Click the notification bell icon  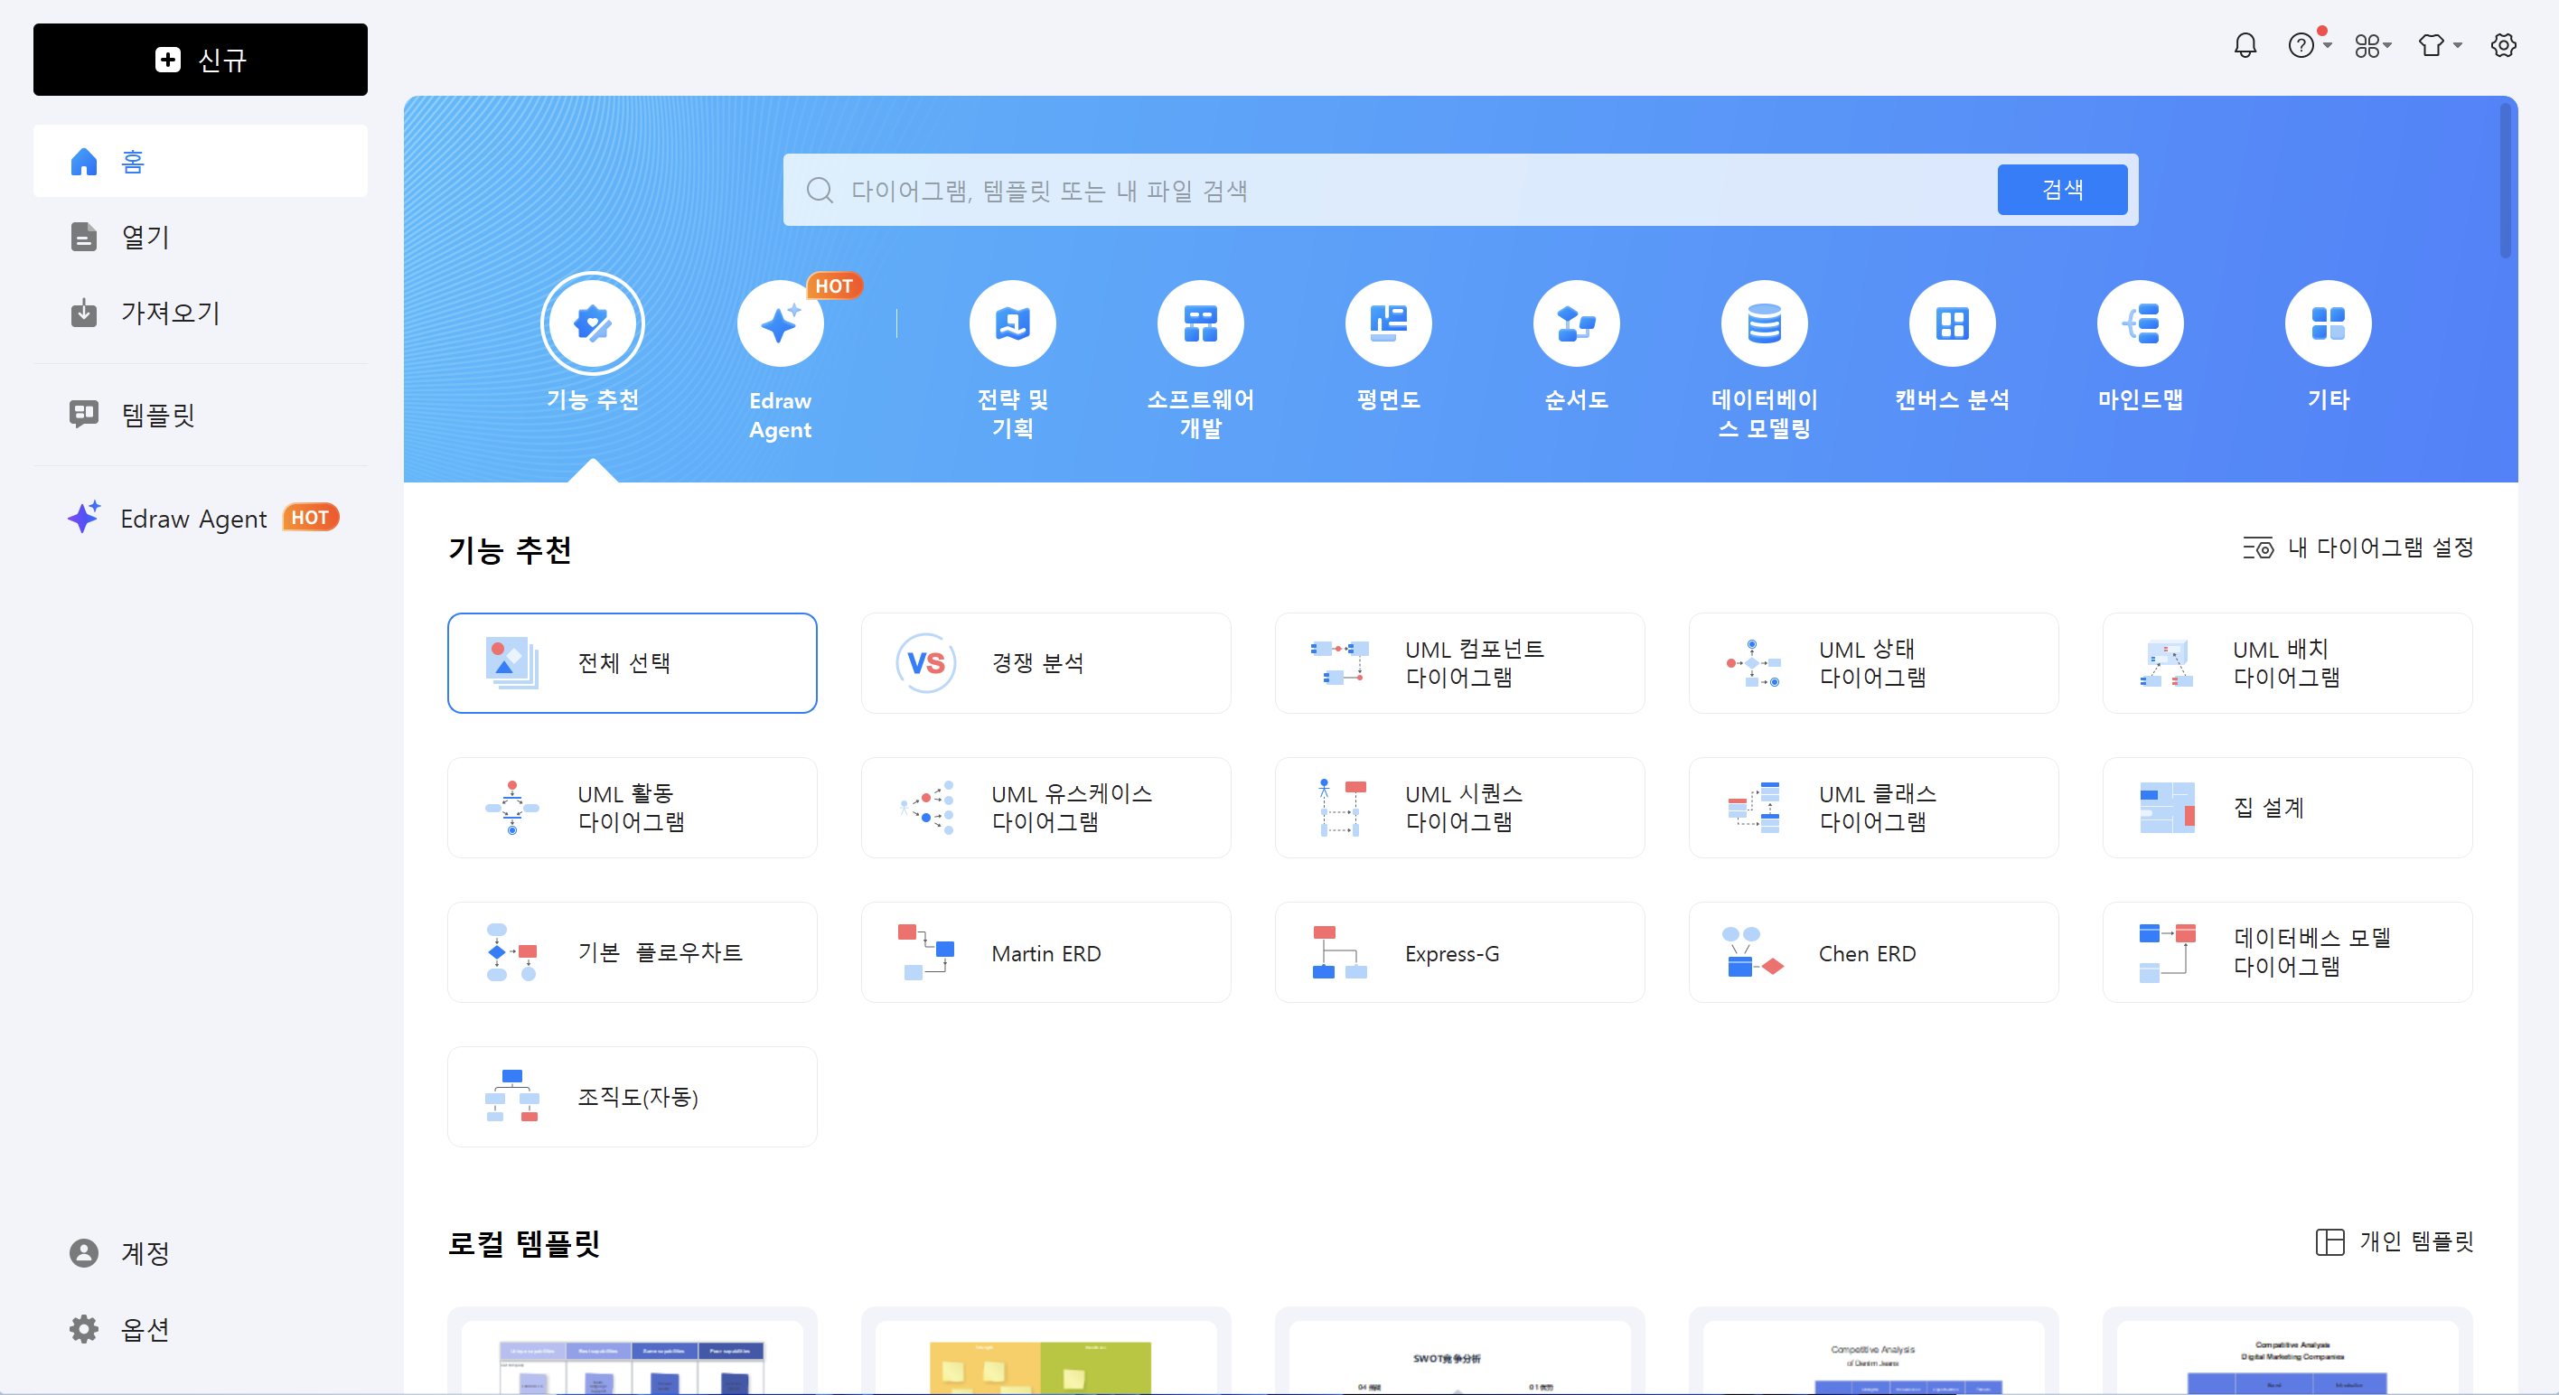pyautogui.click(x=2244, y=46)
